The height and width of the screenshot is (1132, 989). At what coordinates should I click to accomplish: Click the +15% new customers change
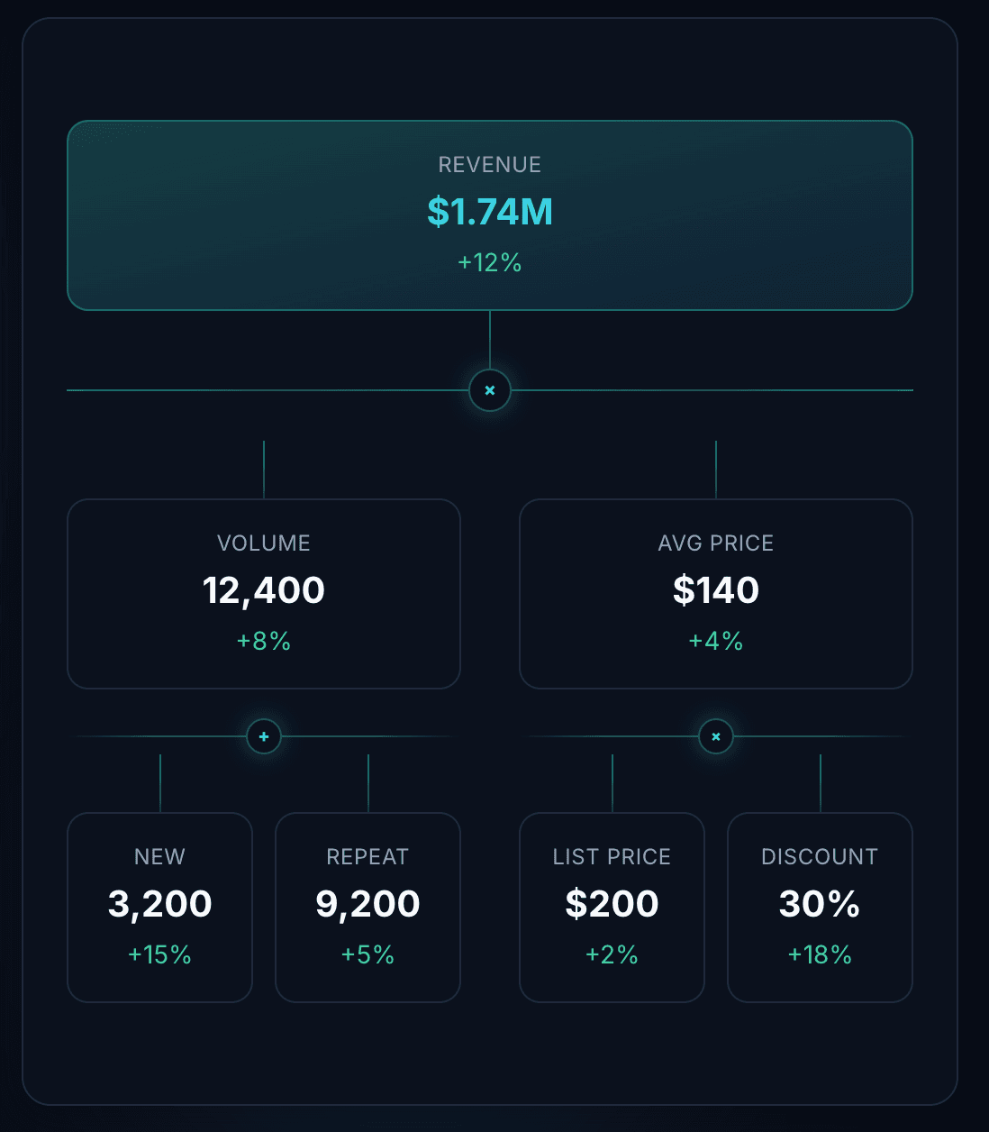pyautogui.click(x=160, y=954)
